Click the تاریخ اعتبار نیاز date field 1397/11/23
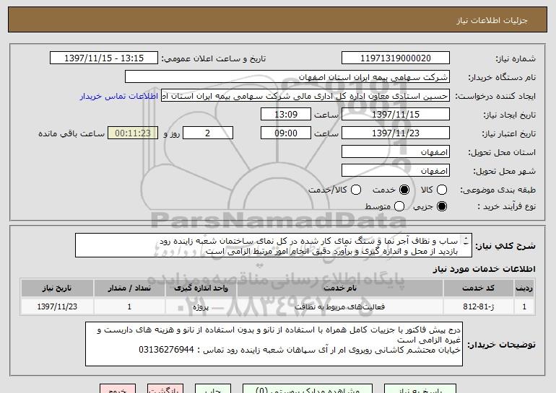 click(396, 133)
